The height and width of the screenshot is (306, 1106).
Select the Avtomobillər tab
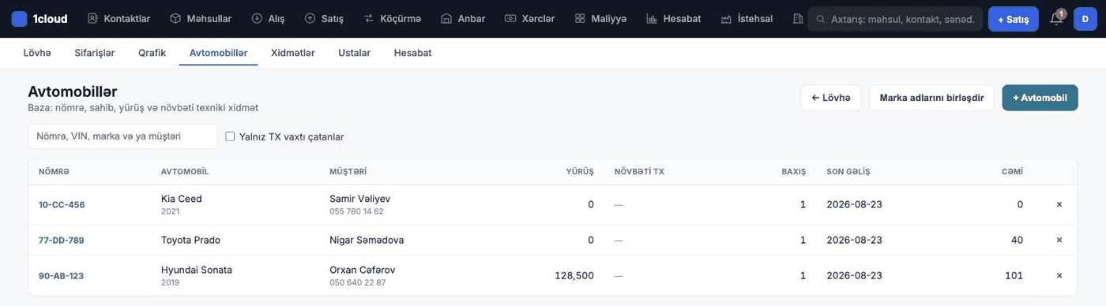coord(218,53)
